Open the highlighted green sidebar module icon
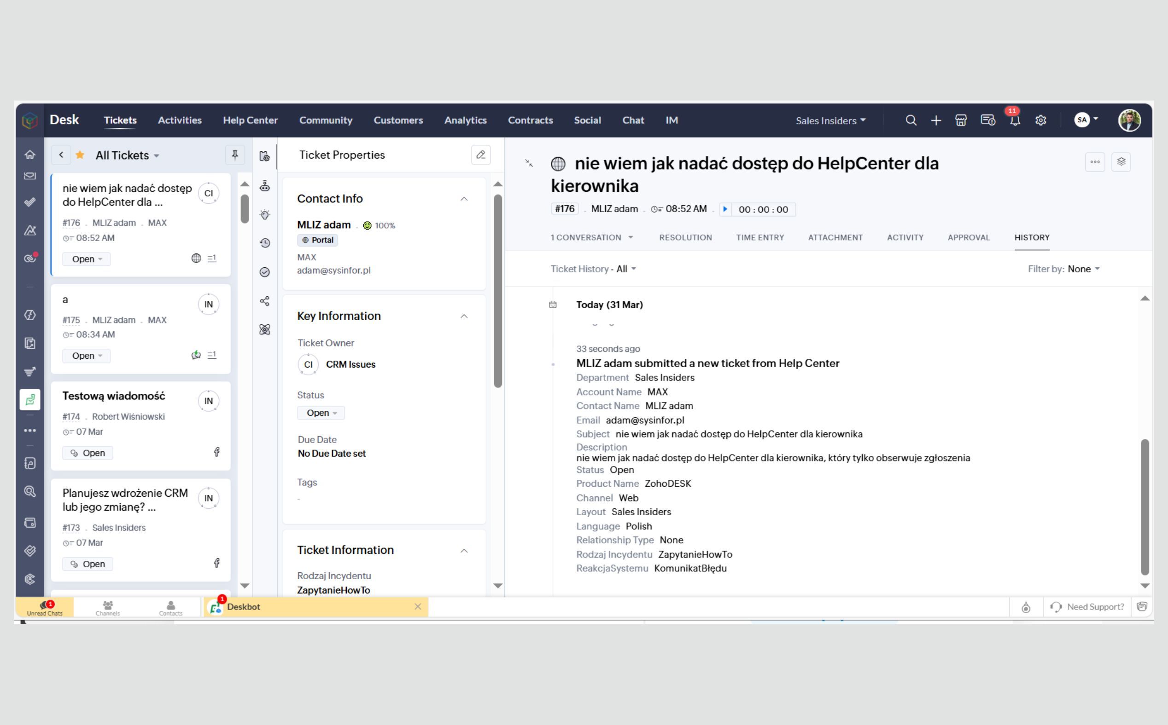Viewport: 1168px width, 725px height. pyautogui.click(x=30, y=399)
